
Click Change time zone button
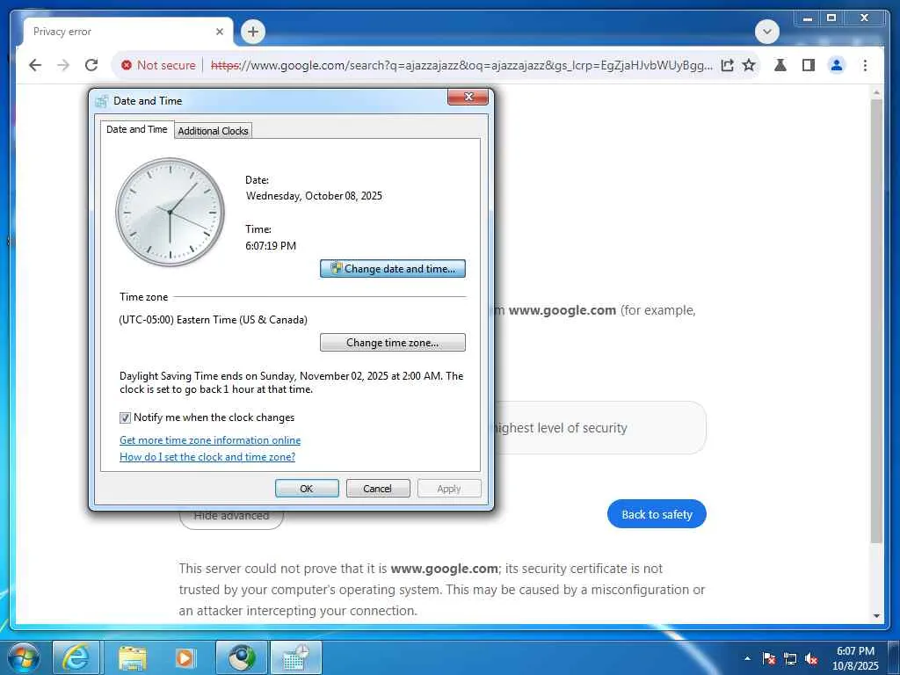393,343
